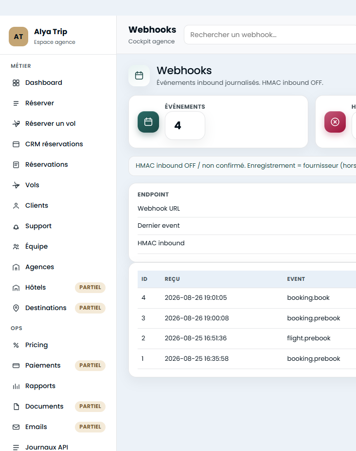Click the PARTIEL badge next to Paiements

click(90, 365)
